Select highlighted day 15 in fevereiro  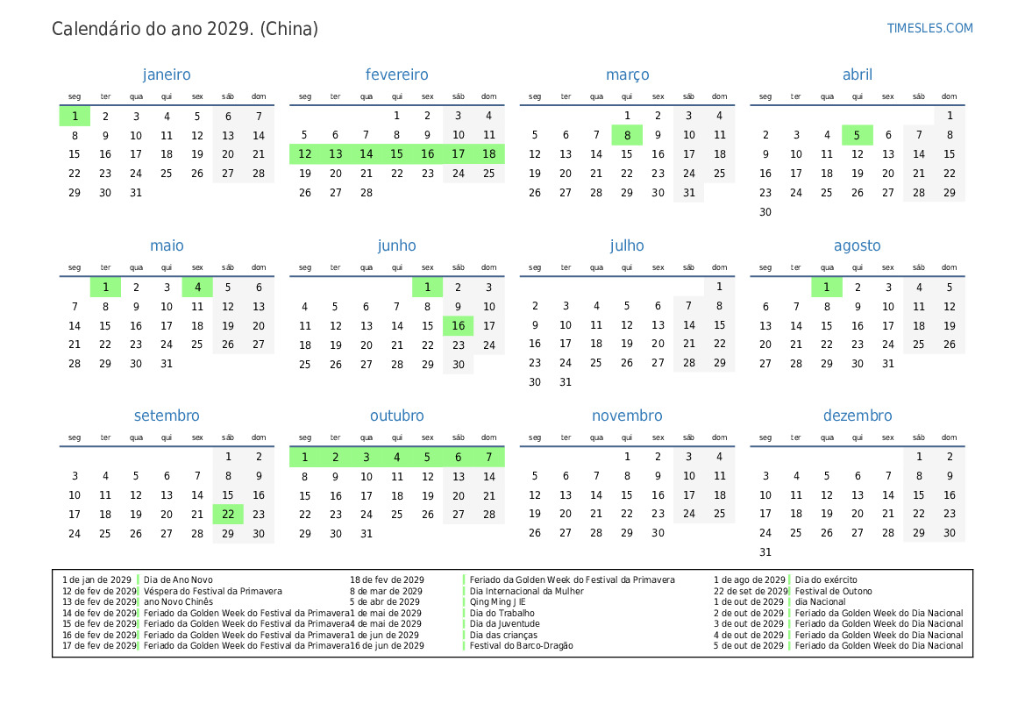[397, 154]
